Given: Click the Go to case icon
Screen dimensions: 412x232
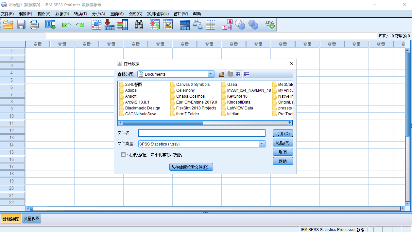Looking at the screenshot, I should (x=96, y=25).
